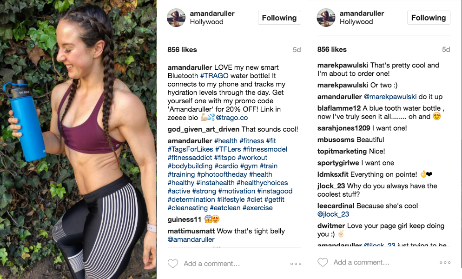The image size is (462, 279).
Task: Open the @marekpawulski mention link
Action: (x=387, y=97)
